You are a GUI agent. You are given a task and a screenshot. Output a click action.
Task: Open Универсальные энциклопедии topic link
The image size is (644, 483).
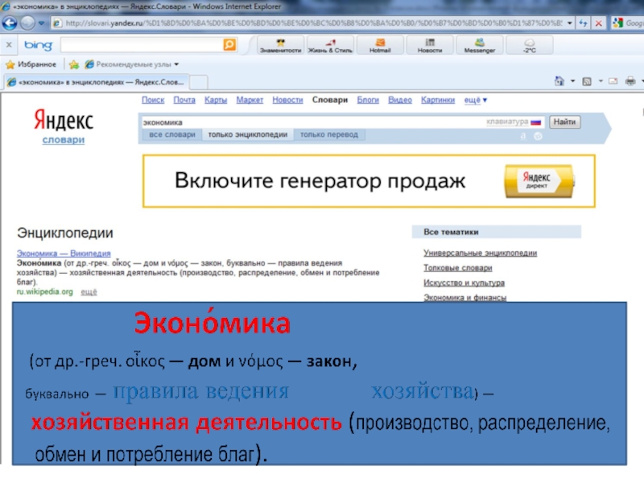click(x=480, y=253)
